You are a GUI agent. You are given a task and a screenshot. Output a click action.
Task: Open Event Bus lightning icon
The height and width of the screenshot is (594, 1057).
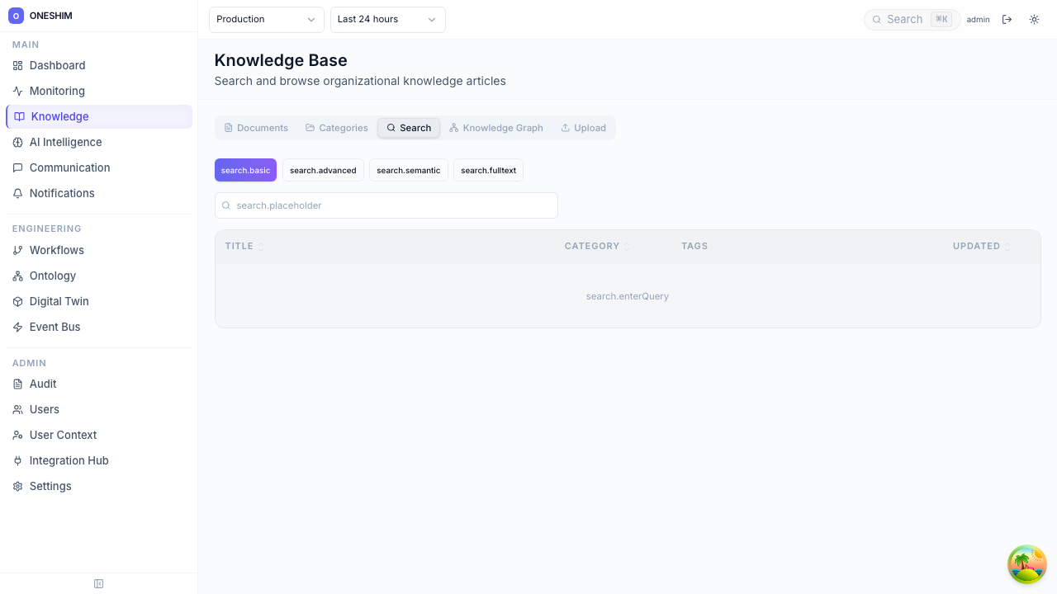[x=17, y=327]
